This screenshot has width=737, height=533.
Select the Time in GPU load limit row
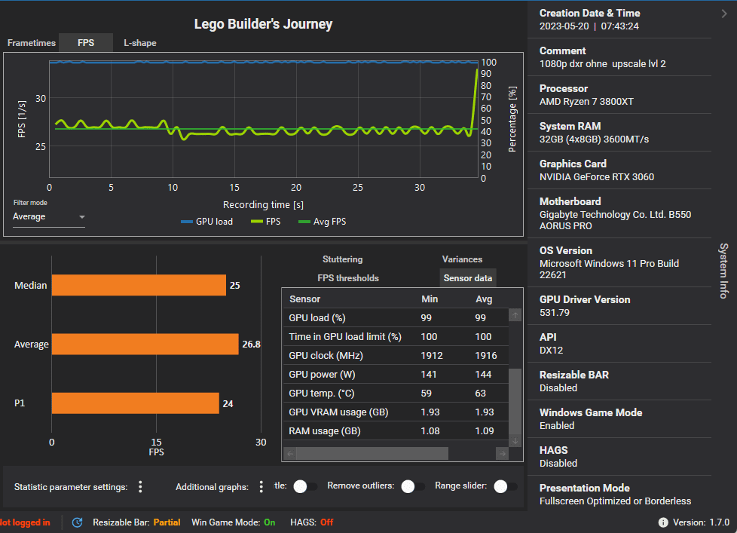point(396,336)
